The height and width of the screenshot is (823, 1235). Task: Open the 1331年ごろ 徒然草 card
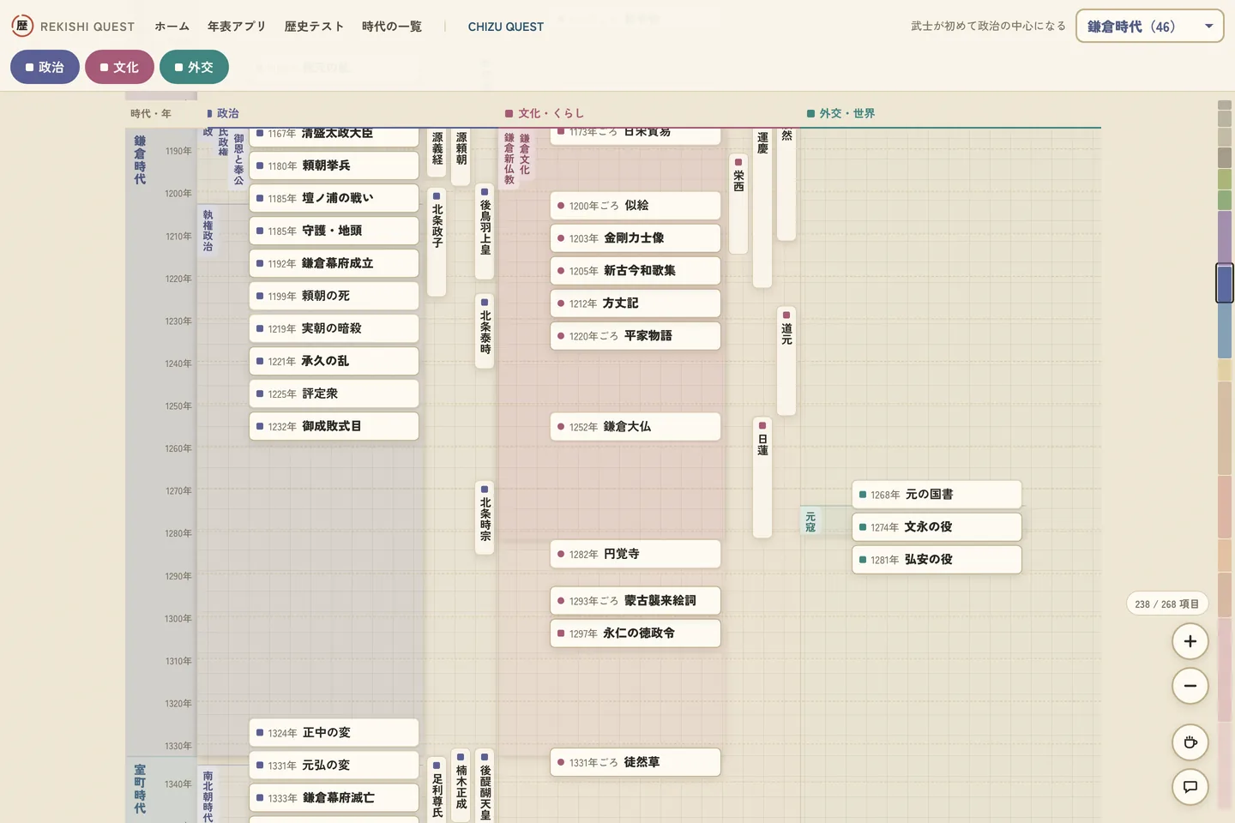[636, 762]
